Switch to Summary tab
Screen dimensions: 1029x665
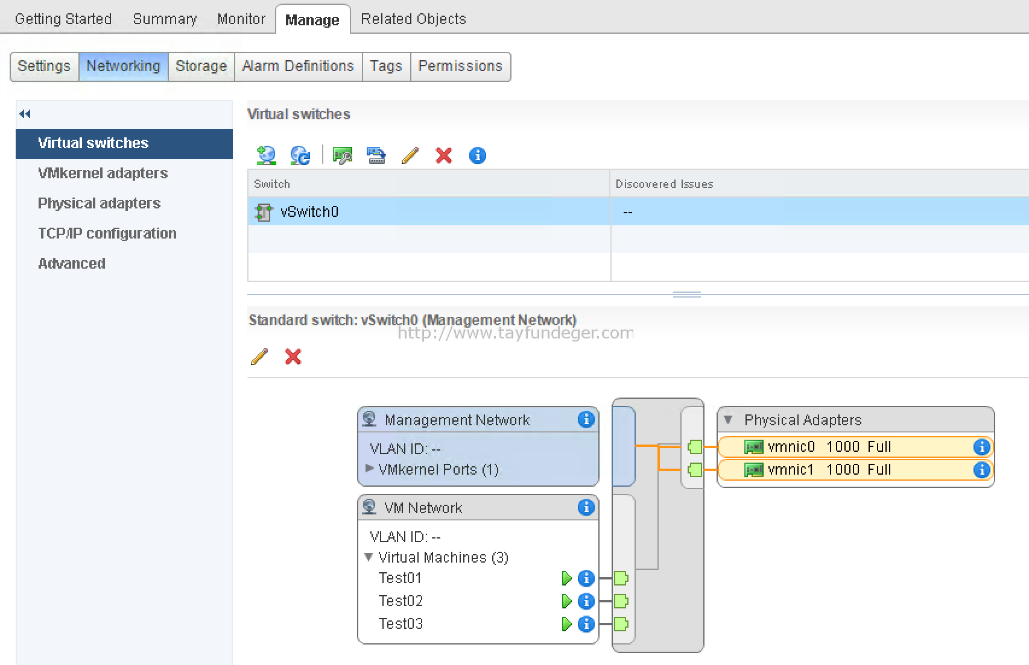tap(165, 19)
